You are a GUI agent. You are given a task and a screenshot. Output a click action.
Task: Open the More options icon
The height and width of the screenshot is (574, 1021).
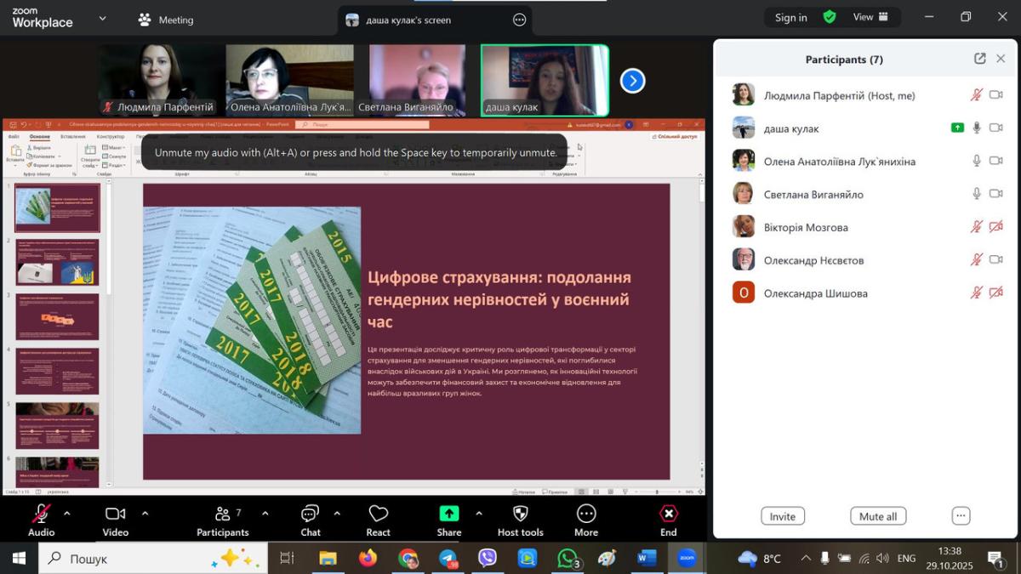pyautogui.click(x=585, y=514)
